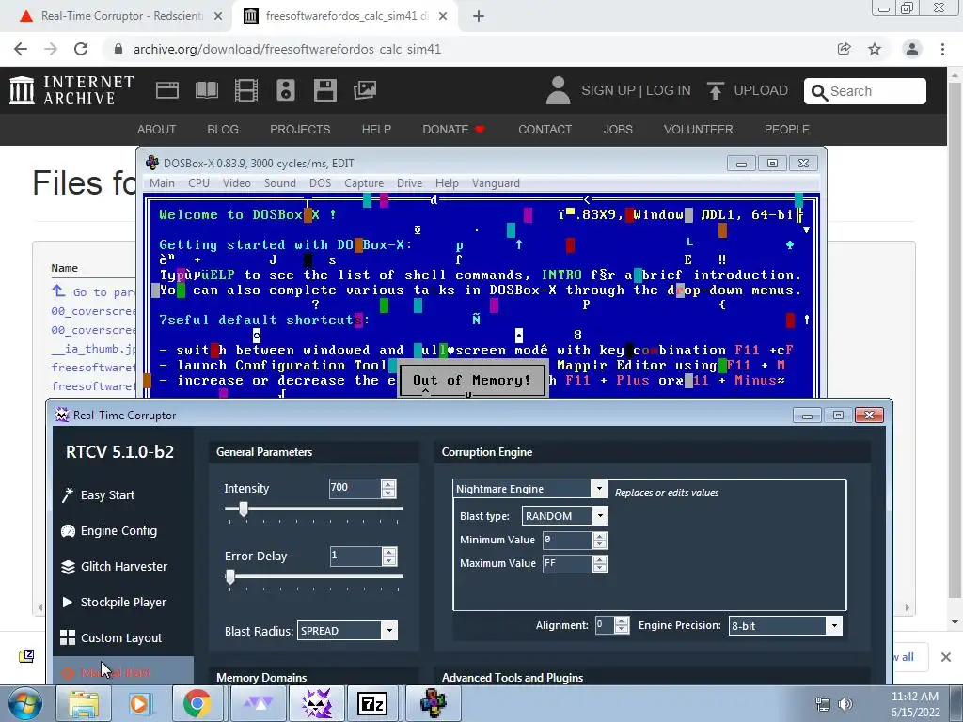Open Internet Archive audio speaker icon
The width and height of the screenshot is (963, 722).
(286, 90)
